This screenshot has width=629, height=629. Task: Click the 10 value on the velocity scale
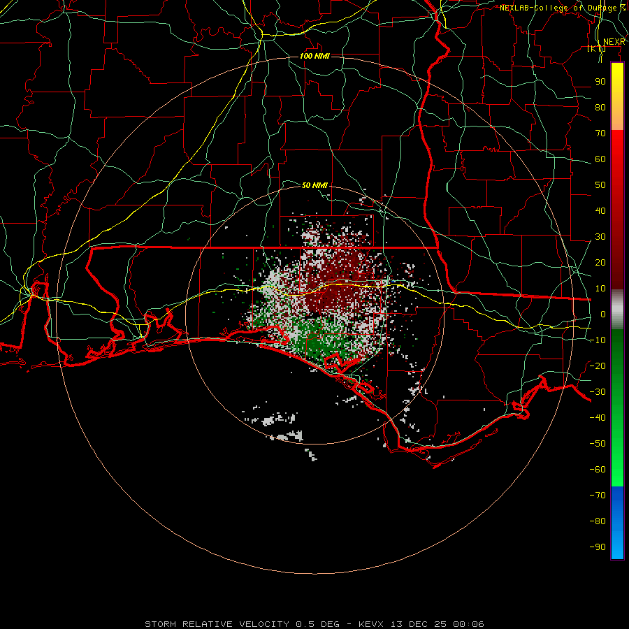pos(600,289)
